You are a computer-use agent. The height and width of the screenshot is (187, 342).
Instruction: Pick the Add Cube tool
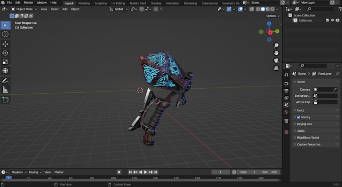5,100
